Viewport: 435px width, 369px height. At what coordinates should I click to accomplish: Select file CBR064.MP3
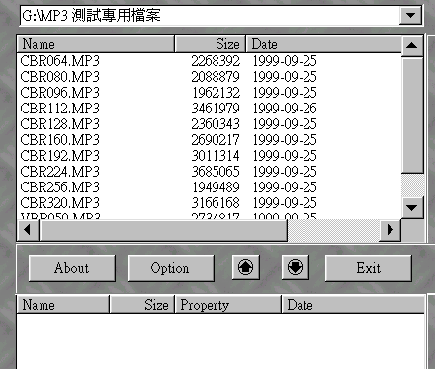[59, 61]
